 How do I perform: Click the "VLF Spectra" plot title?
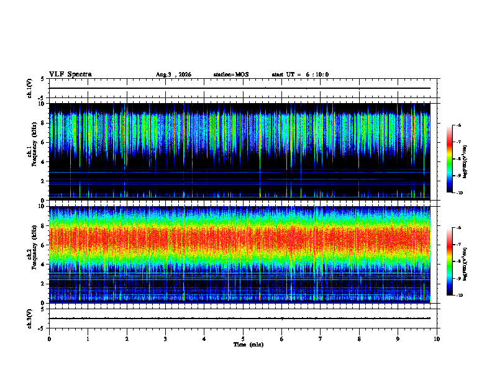click(70, 75)
